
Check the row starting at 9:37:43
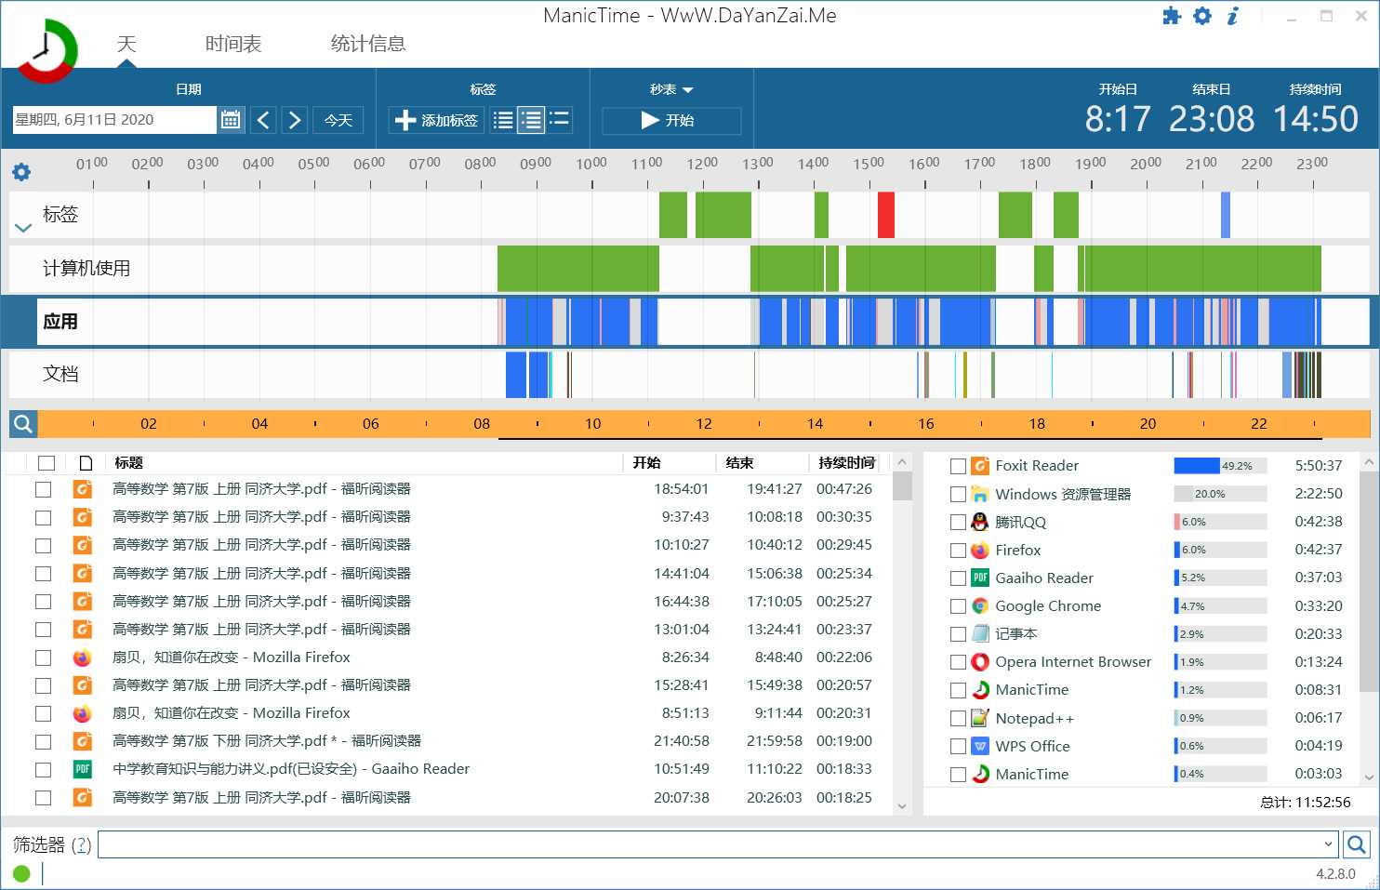[43, 517]
